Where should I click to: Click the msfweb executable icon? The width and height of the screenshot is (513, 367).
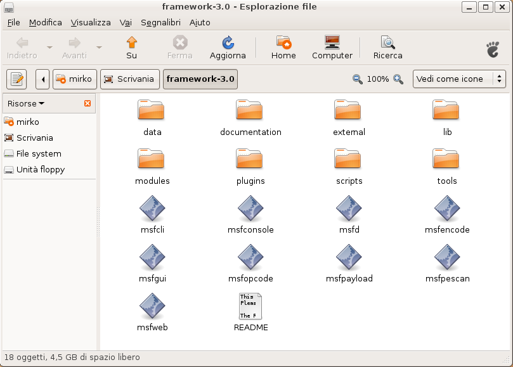point(152,306)
